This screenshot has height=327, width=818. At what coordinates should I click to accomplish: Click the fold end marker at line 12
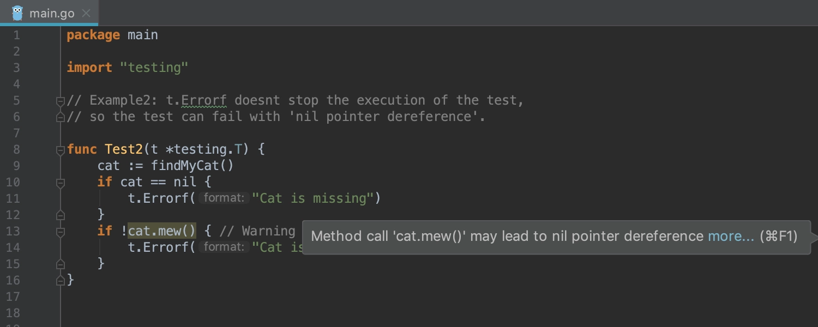point(61,215)
